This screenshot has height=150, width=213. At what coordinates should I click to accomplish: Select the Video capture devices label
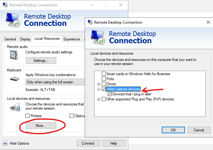pos(123,89)
